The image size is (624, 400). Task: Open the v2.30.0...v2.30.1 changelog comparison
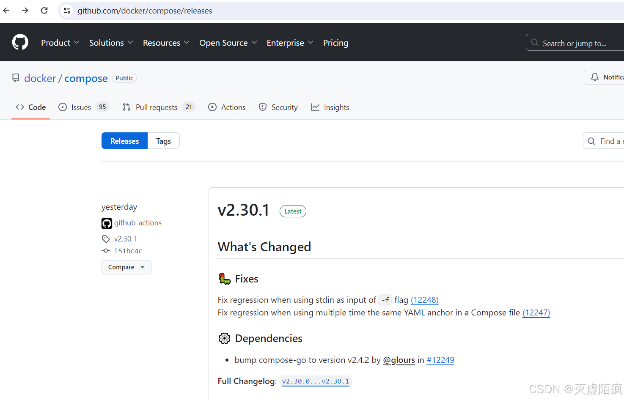point(316,381)
